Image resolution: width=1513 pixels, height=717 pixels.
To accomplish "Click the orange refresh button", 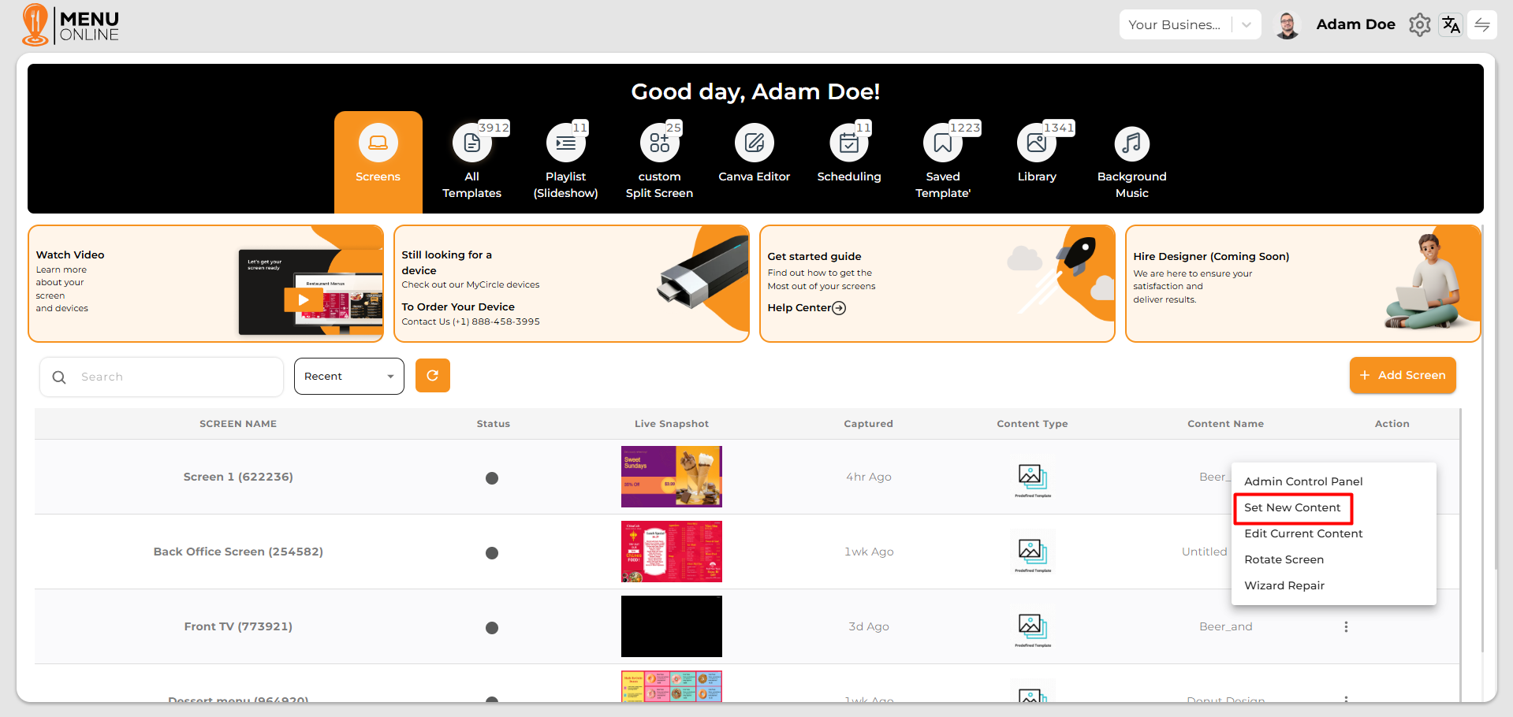I will [x=432, y=376].
